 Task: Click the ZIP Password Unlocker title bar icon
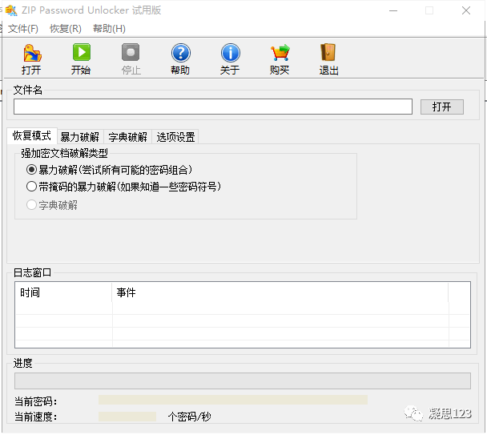point(11,10)
